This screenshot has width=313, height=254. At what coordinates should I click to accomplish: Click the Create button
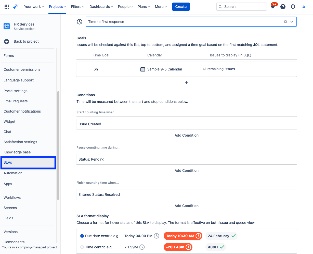(x=181, y=6)
